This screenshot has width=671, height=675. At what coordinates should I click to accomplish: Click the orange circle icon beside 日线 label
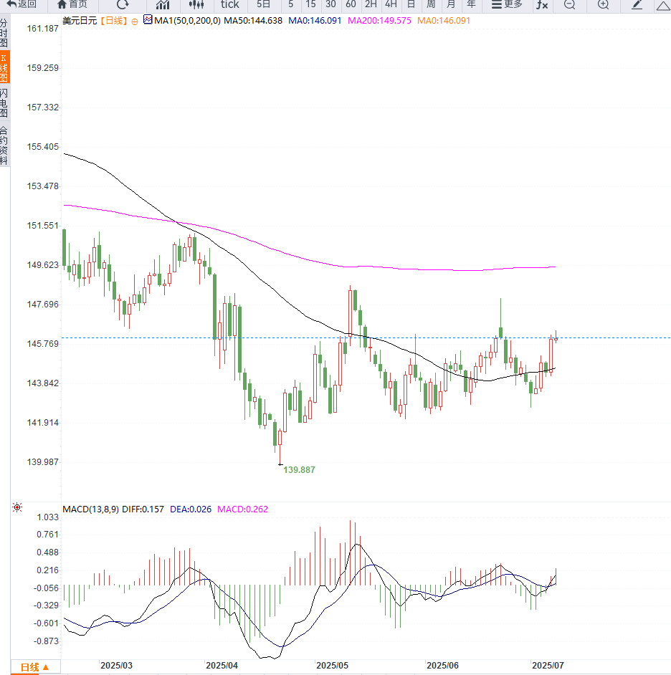(135, 21)
